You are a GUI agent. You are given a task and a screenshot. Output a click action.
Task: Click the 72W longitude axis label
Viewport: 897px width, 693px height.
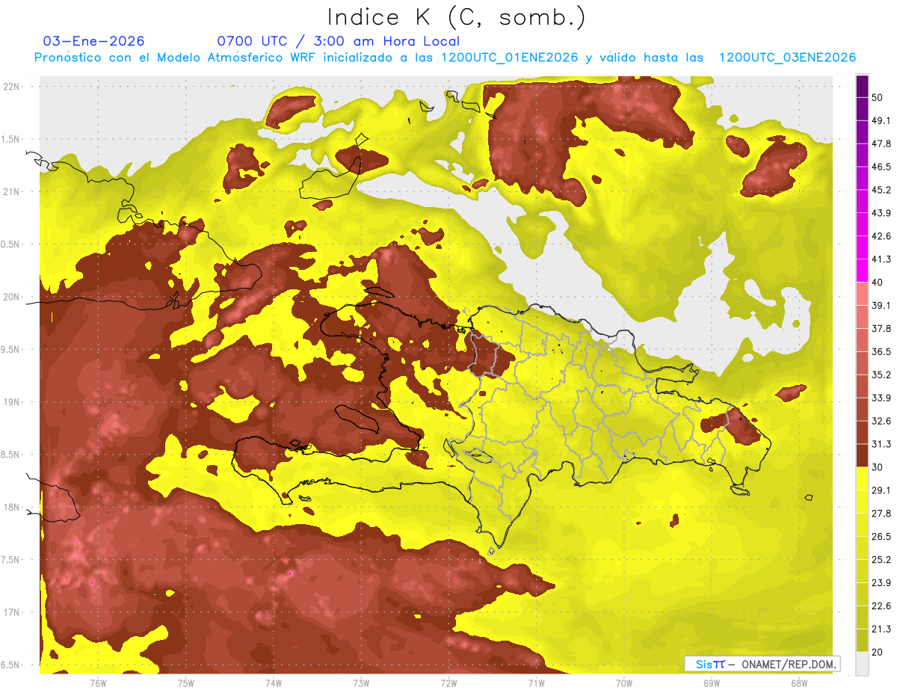point(449,683)
